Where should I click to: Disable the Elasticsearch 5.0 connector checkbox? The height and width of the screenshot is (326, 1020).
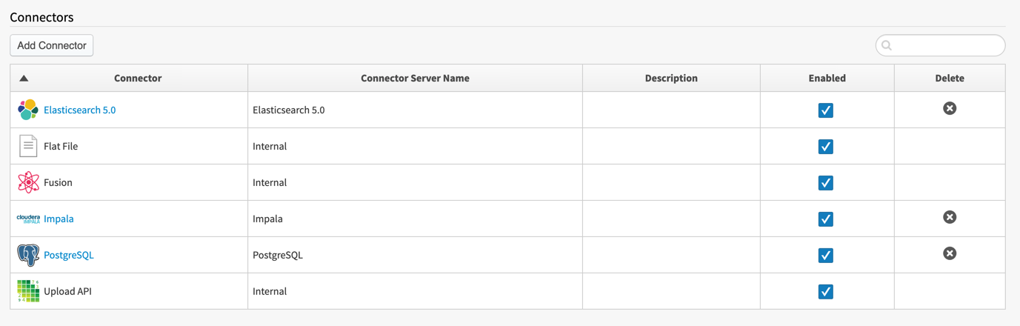pos(826,110)
